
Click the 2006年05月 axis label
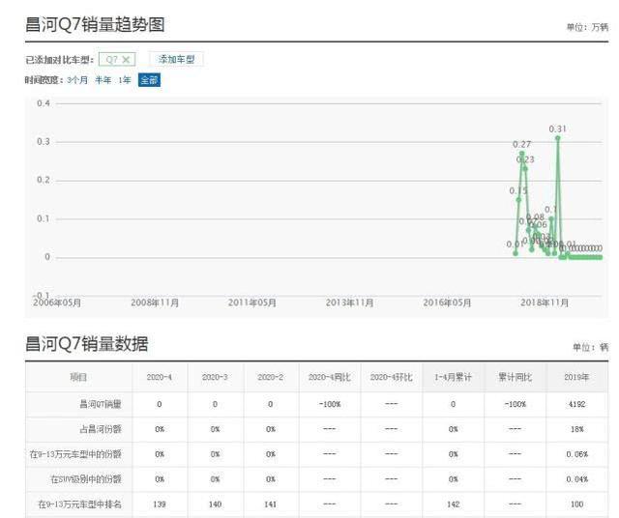click(x=57, y=302)
